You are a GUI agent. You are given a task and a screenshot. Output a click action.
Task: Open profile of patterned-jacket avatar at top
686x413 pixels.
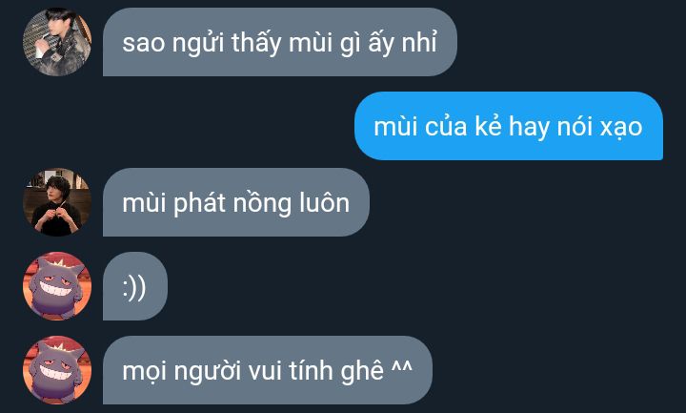coord(57,42)
